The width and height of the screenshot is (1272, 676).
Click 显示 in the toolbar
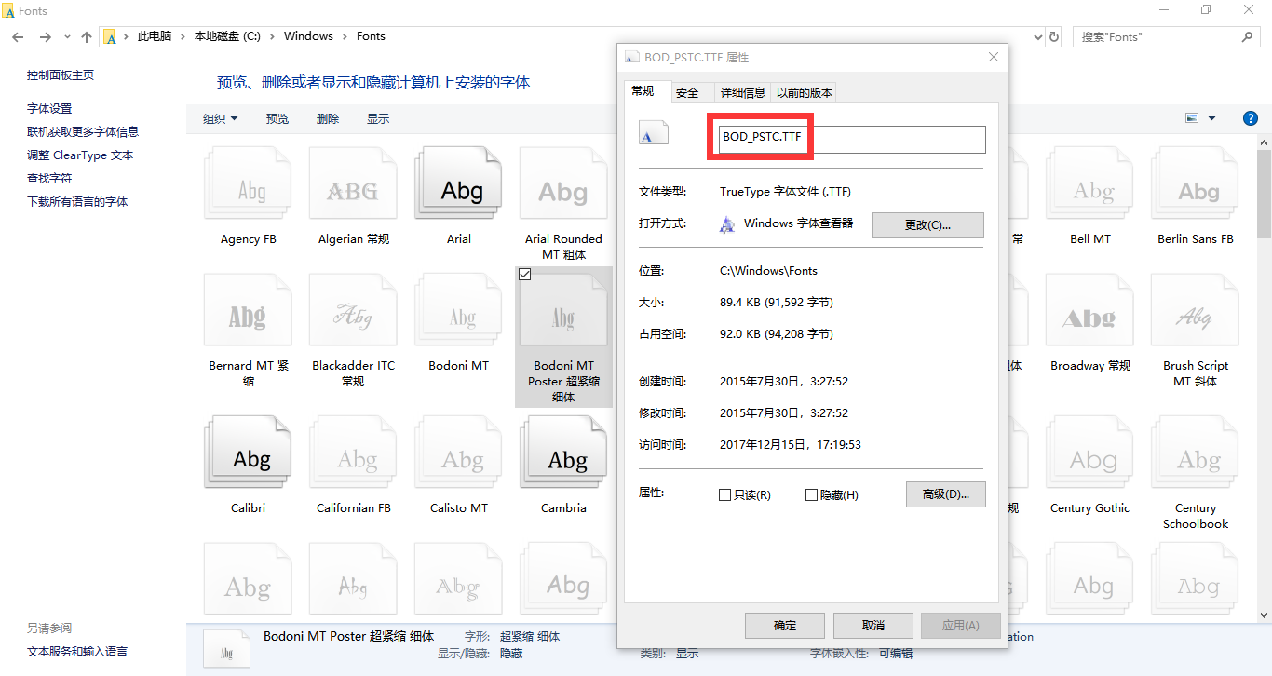378,118
